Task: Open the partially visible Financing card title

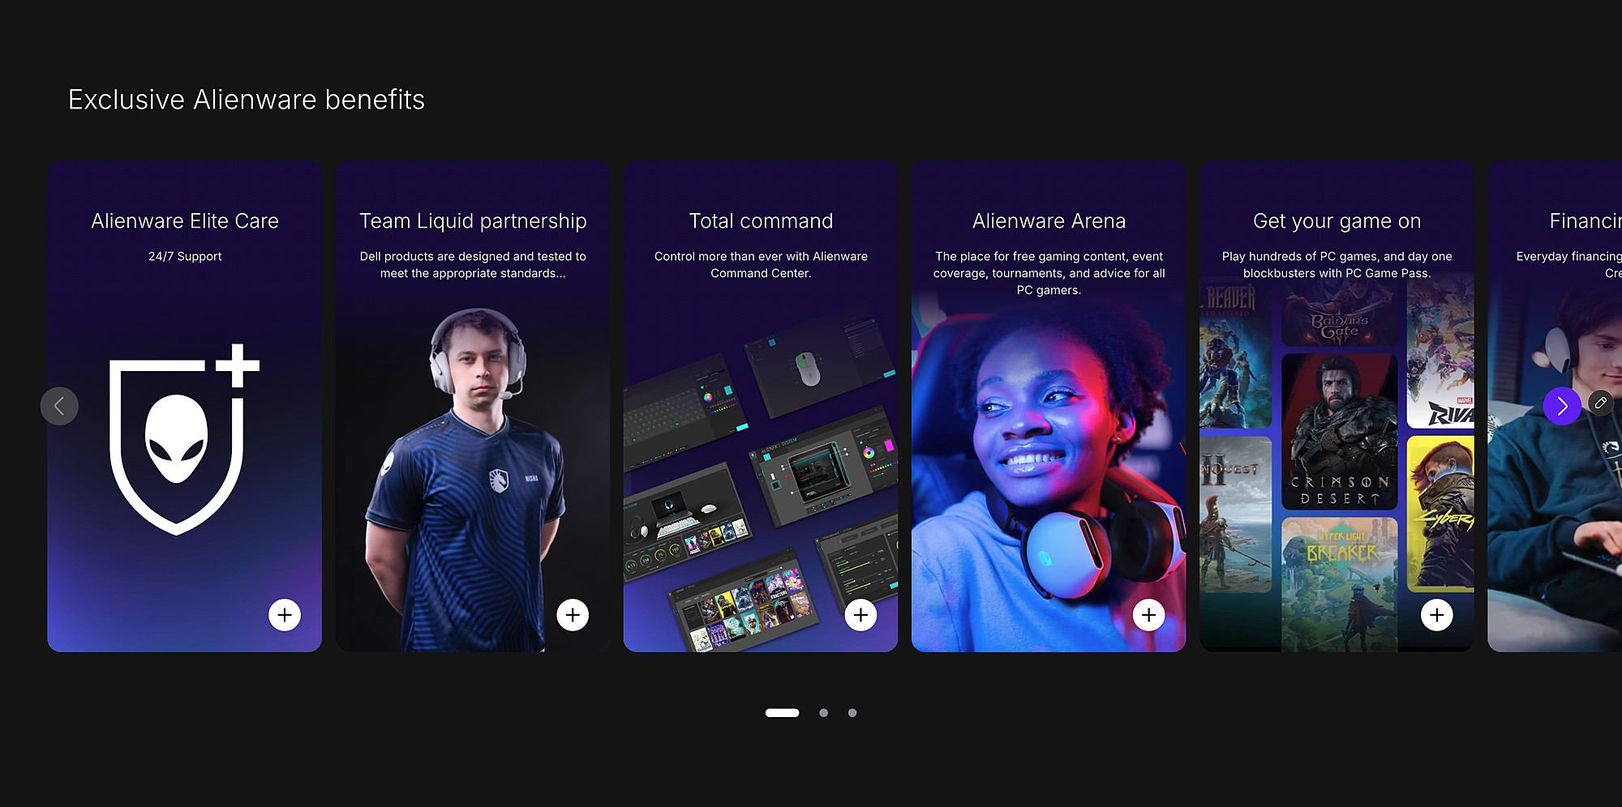Action: click(1585, 221)
